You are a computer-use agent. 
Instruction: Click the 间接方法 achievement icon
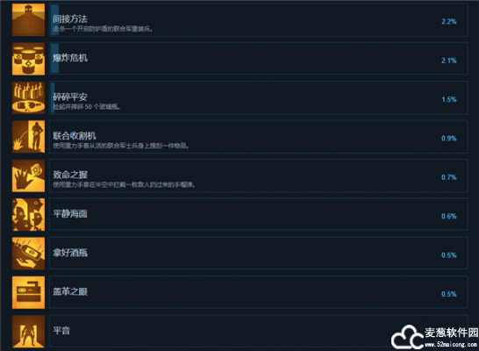point(28,20)
